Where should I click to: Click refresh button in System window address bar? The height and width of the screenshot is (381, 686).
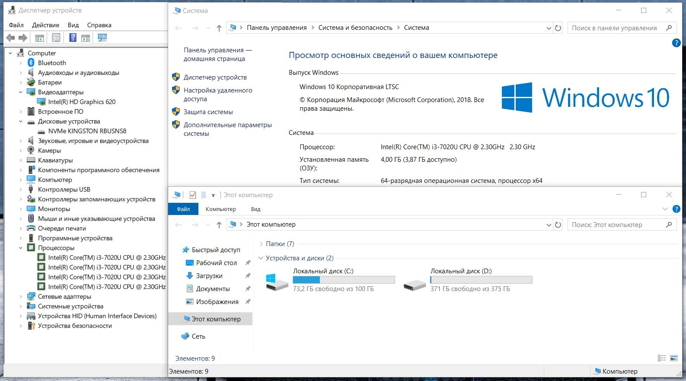point(558,28)
